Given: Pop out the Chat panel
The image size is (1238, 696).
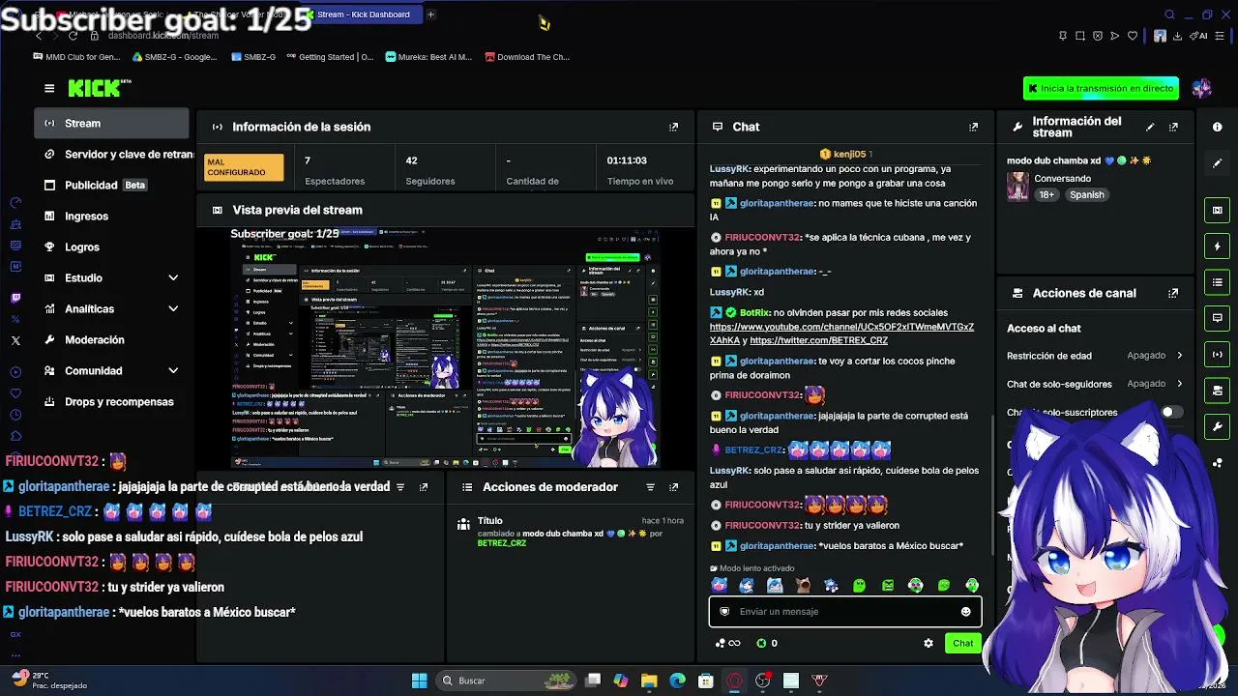Looking at the screenshot, I should click(973, 127).
